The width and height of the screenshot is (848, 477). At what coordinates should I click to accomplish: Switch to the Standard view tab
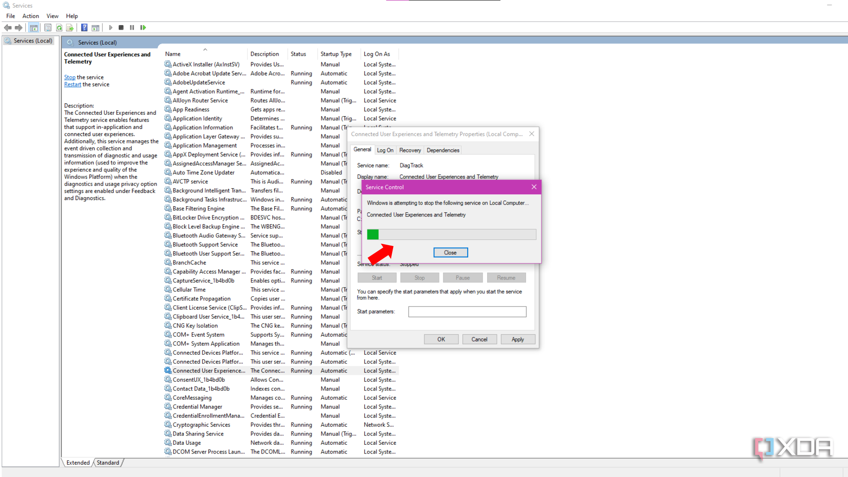(108, 462)
